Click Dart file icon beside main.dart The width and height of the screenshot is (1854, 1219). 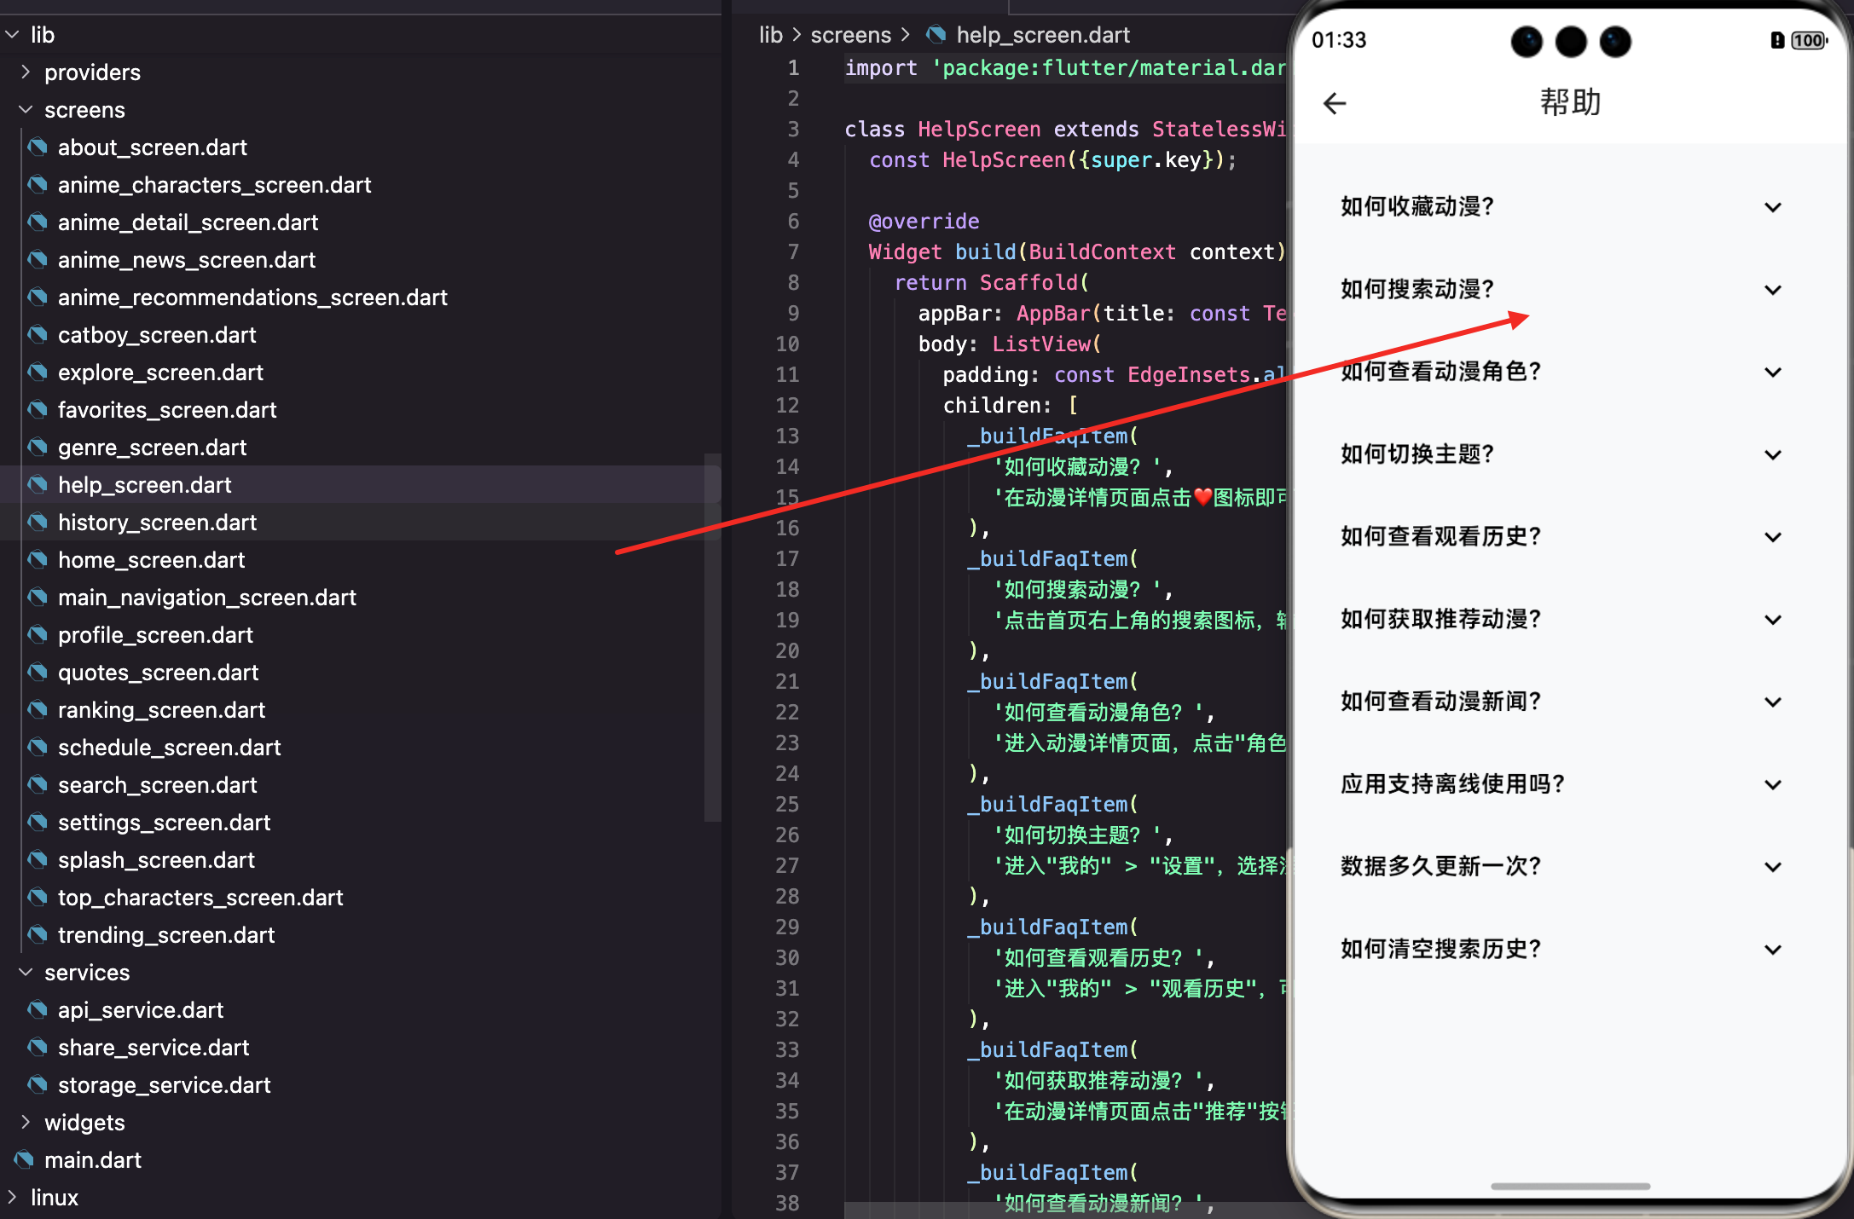[24, 1160]
